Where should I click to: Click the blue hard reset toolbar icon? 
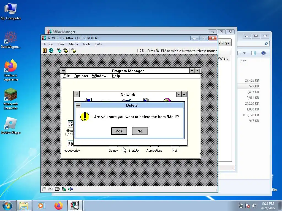(51, 51)
